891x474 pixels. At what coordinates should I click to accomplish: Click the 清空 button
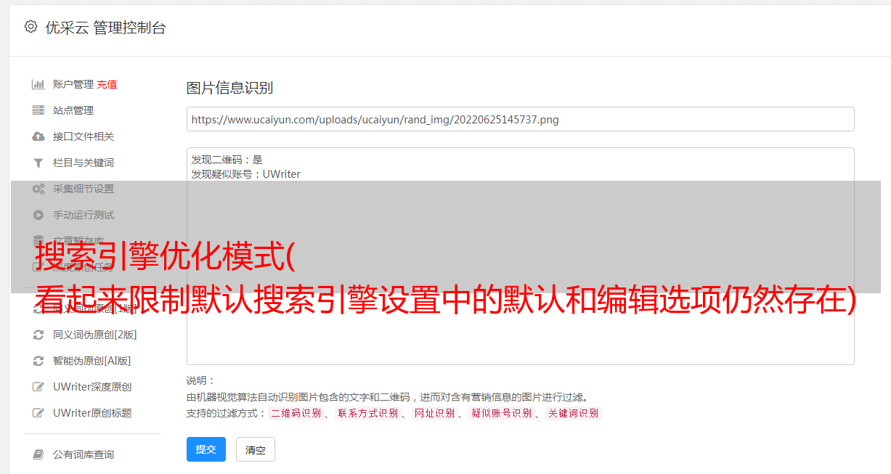click(256, 449)
